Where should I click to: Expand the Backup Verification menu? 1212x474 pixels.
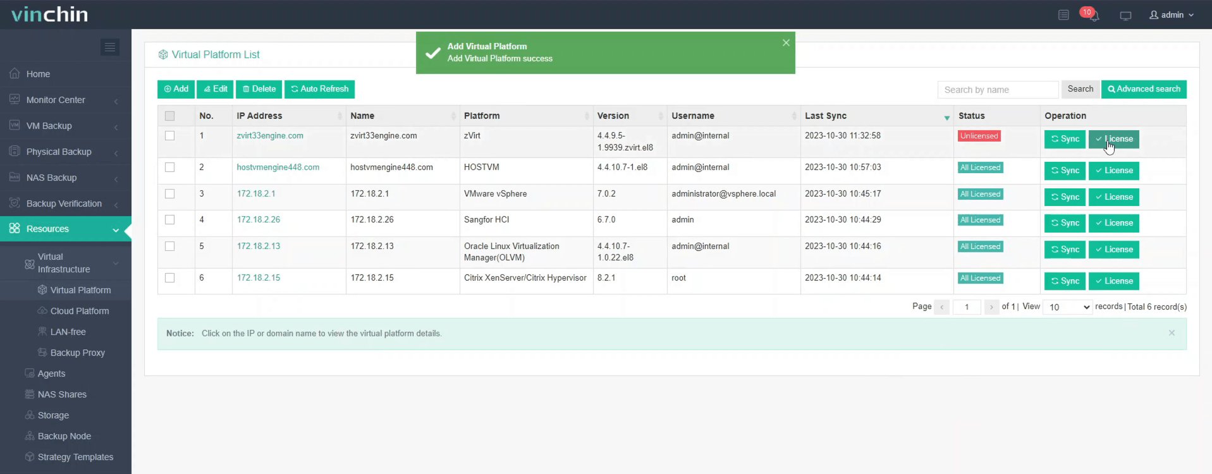tap(116, 205)
